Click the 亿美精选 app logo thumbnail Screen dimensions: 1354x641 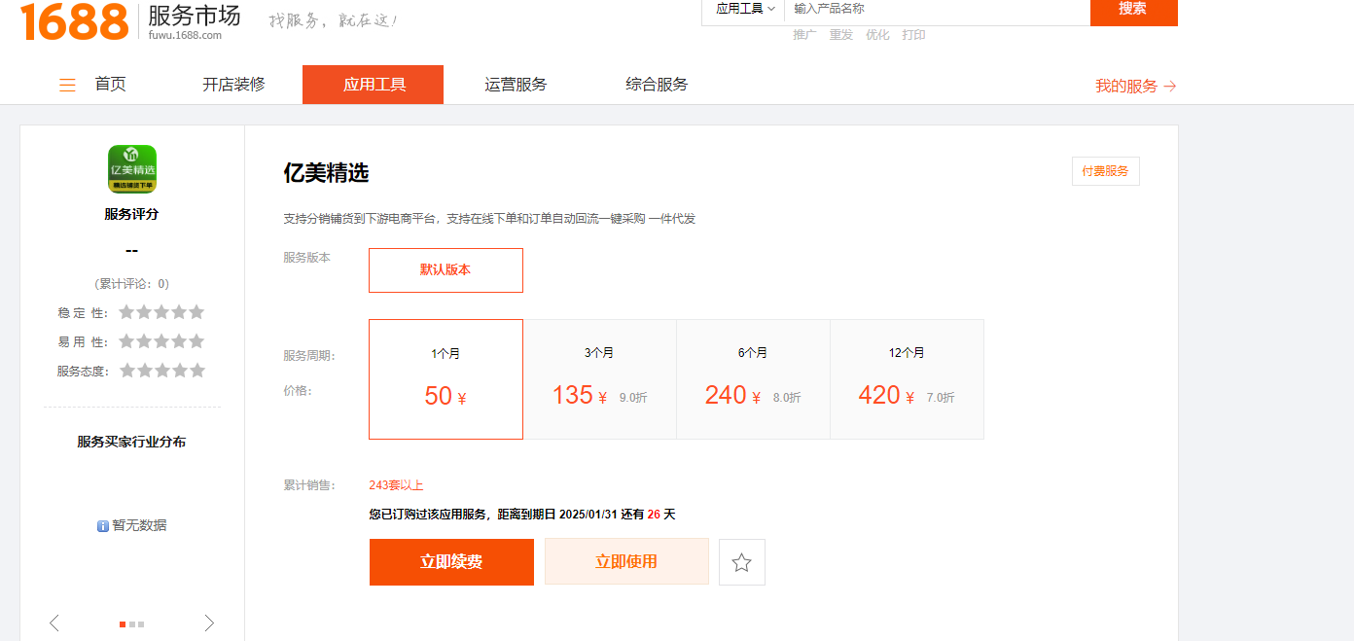click(x=132, y=169)
